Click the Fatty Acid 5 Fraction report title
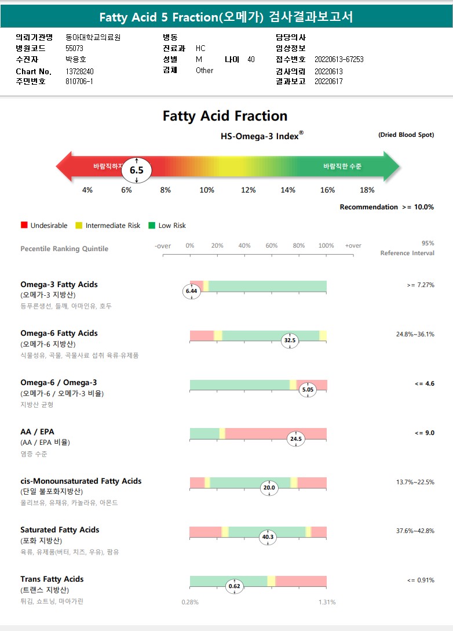Screen dimensions: 453x631 [x=226, y=17]
